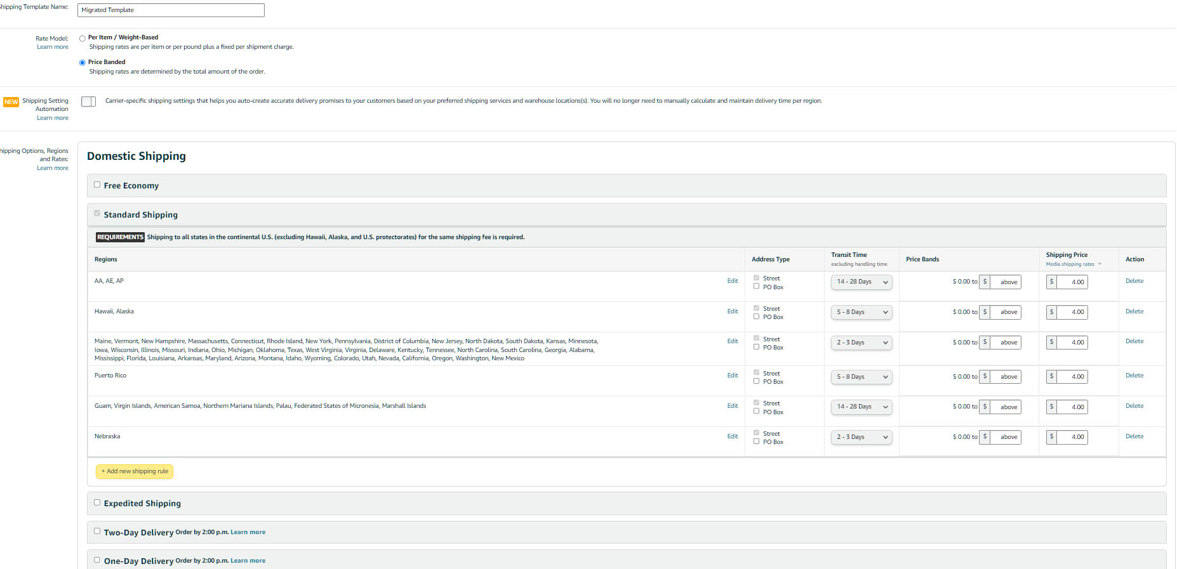Click price band field for AA, AE, AP
Screen dimensions: 1177x569
pos(1006,282)
